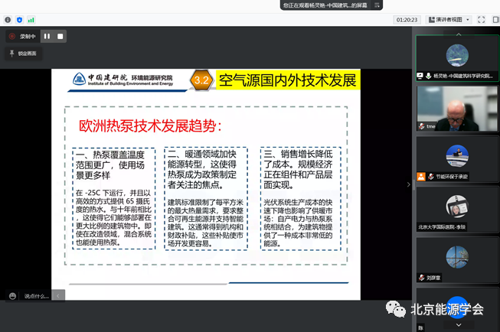Click the 一、热泵覆盖温度范围更广 text box
Screen dimensions: 500x332
pyautogui.click(x=114, y=198)
